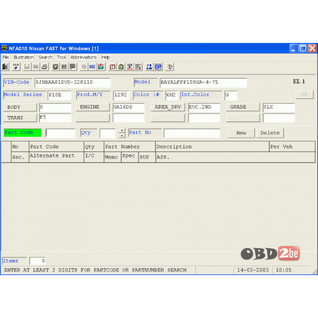Click the Int.Color field G
The height and width of the screenshot is (318, 318).
[231, 95]
